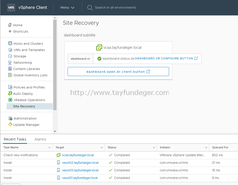Click the Content Libraries icon
This screenshot has height=185, width=238.
[10, 69]
